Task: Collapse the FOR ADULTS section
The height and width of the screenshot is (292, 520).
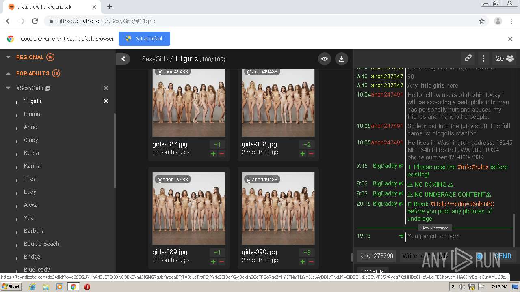Action: (8, 73)
